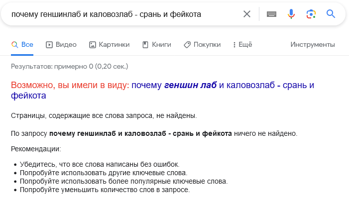The image size is (349, 208).
Task: Go to the Покупки tab label
Action: 207,45
